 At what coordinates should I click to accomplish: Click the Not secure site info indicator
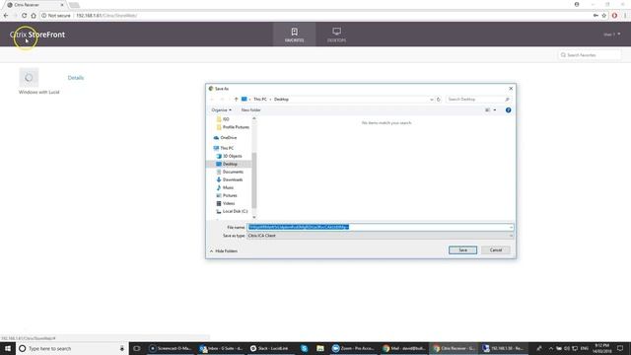[56, 16]
